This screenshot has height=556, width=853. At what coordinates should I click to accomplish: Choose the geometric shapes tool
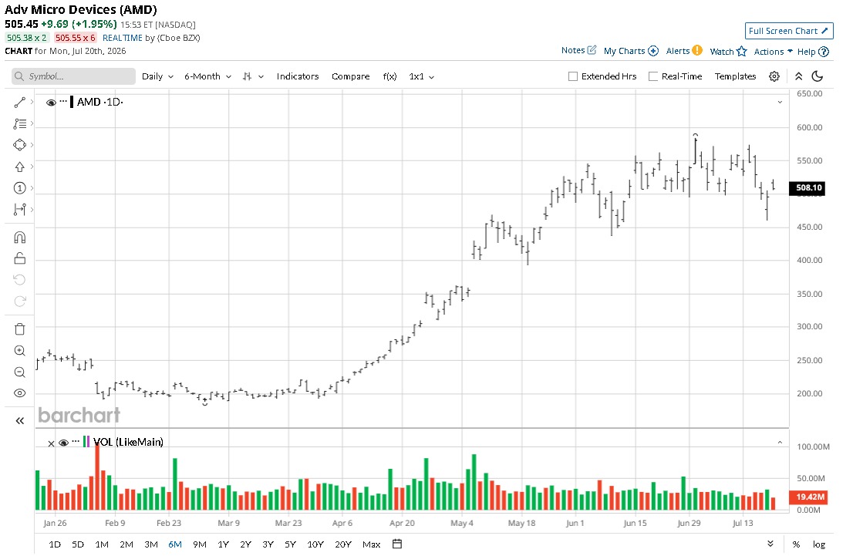[19, 145]
